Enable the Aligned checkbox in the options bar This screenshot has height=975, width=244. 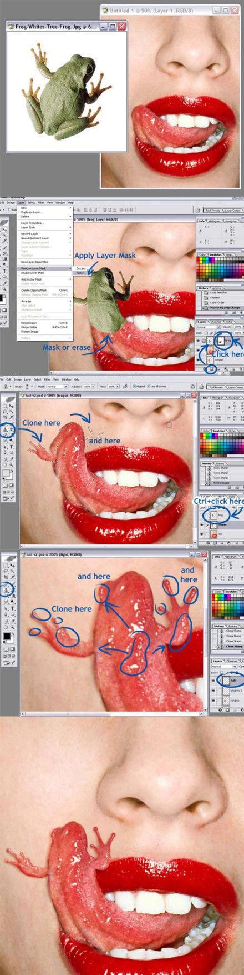tap(134, 386)
